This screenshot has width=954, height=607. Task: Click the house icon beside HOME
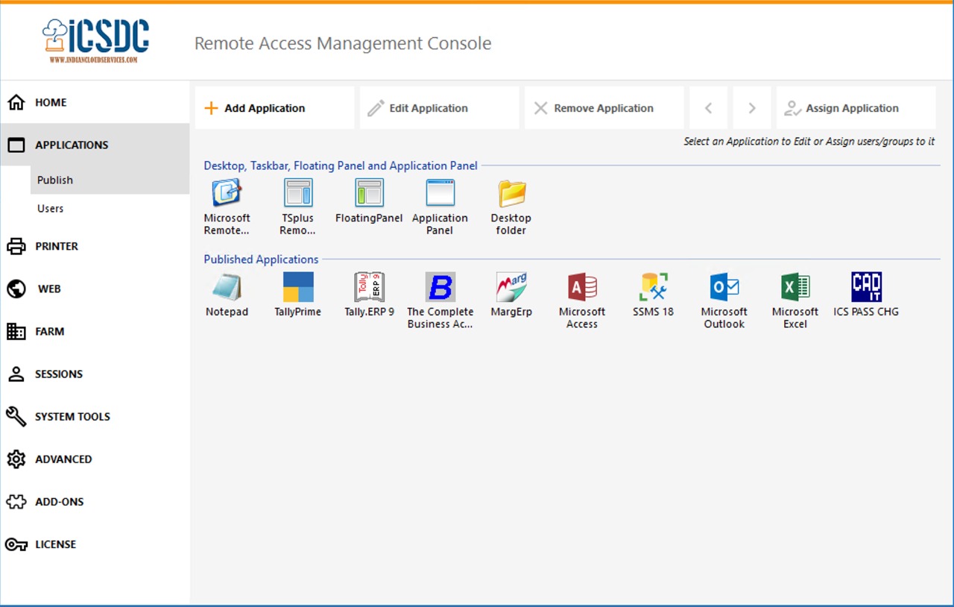[x=16, y=102]
